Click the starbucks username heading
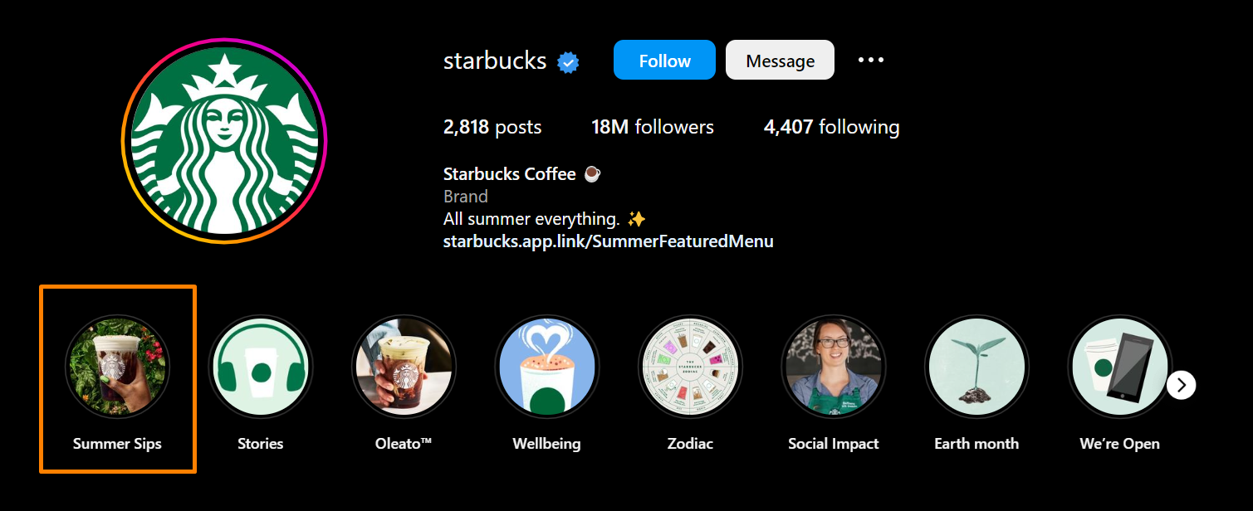 click(x=494, y=60)
